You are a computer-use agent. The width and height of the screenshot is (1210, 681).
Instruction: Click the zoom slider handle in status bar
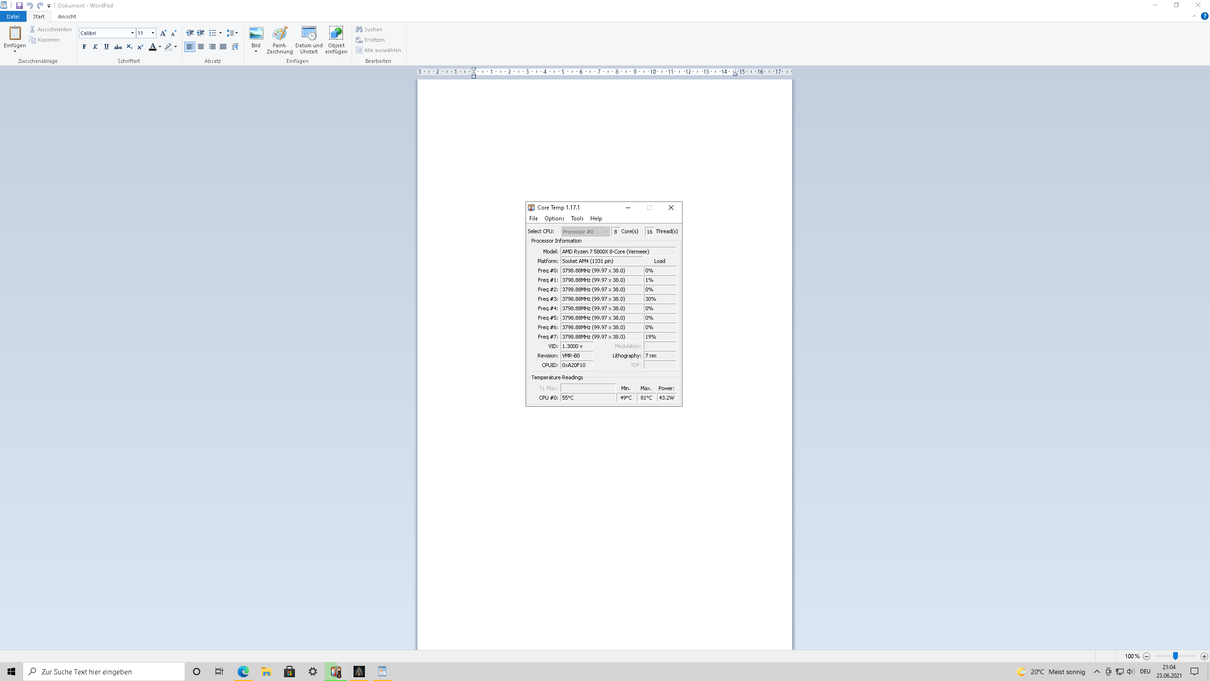pos(1175,656)
